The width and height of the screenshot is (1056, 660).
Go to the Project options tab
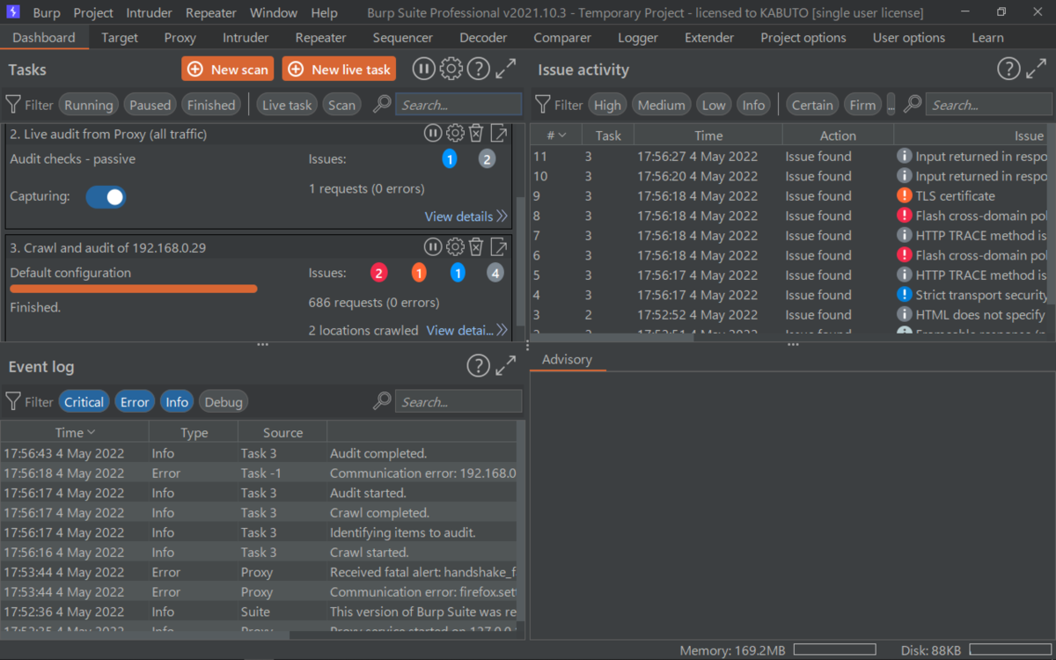[803, 38]
